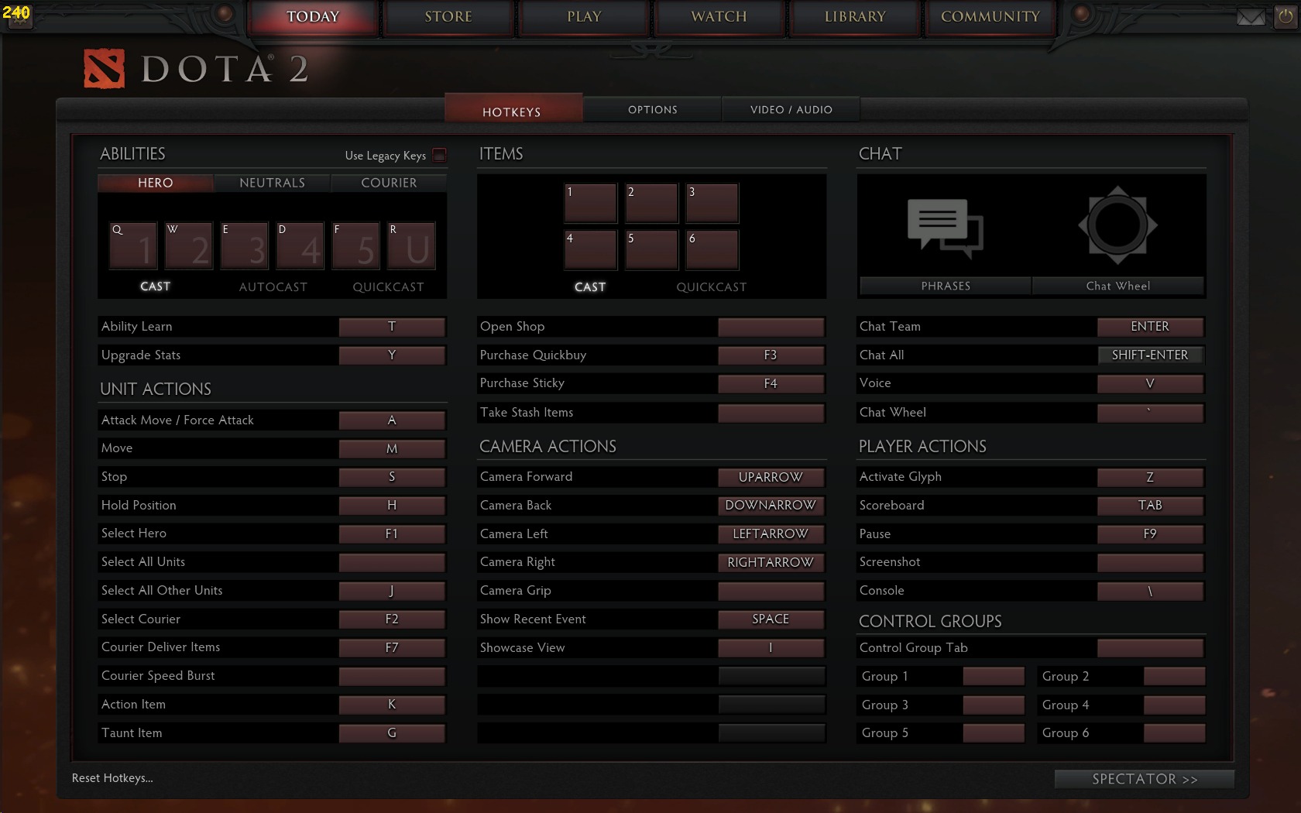Select item slot 6
This screenshot has width=1301, height=813.
click(712, 249)
